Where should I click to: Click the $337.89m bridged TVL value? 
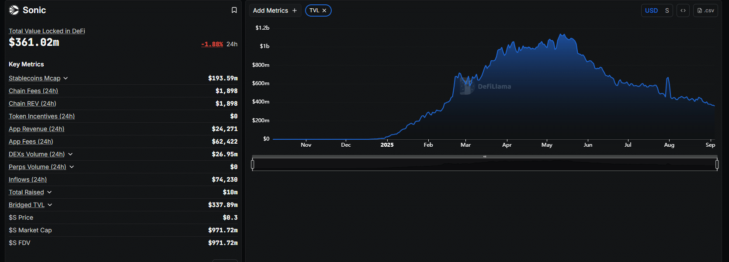click(223, 205)
